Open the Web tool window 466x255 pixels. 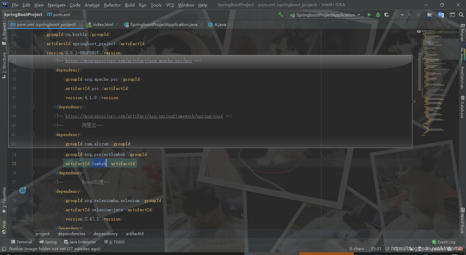[4, 227]
